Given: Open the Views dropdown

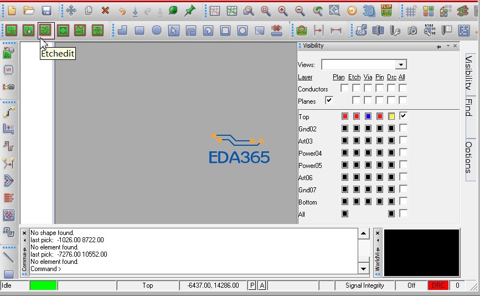Looking at the screenshot, I should pyautogui.click(x=400, y=65).
